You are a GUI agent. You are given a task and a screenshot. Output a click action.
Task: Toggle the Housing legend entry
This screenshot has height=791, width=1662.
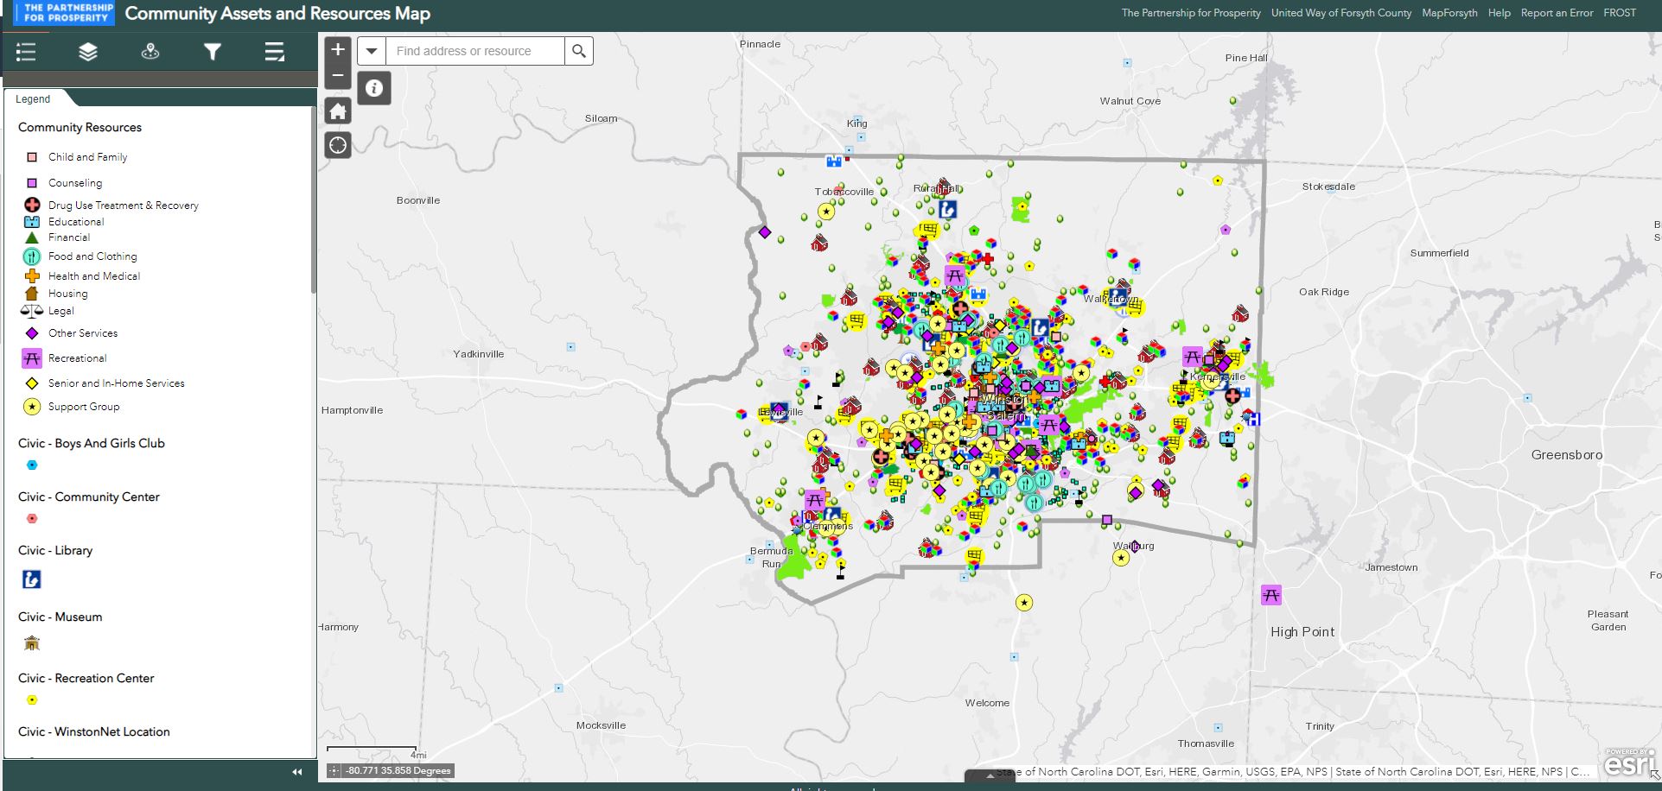point(32,294)
